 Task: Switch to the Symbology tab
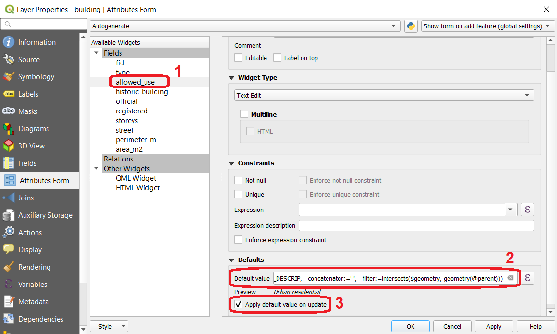(40, 76)
